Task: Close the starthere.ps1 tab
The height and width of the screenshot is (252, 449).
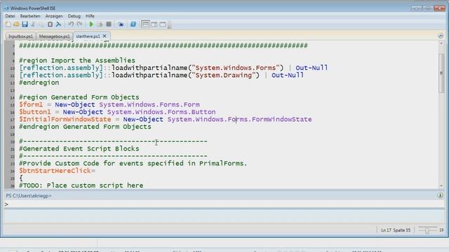Action: [105, 36]
